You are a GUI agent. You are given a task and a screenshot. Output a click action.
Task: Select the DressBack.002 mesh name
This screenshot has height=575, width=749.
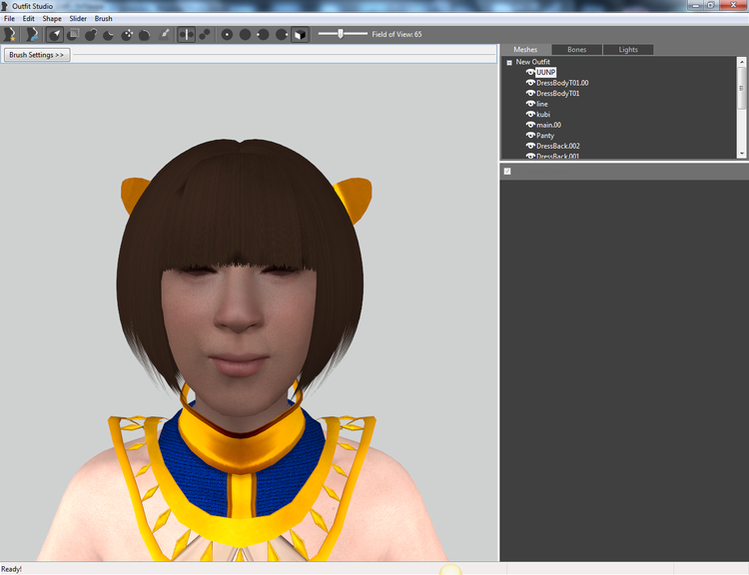(558, 146)
